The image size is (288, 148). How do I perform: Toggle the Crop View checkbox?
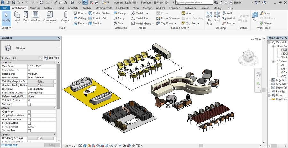coord(29,112)
